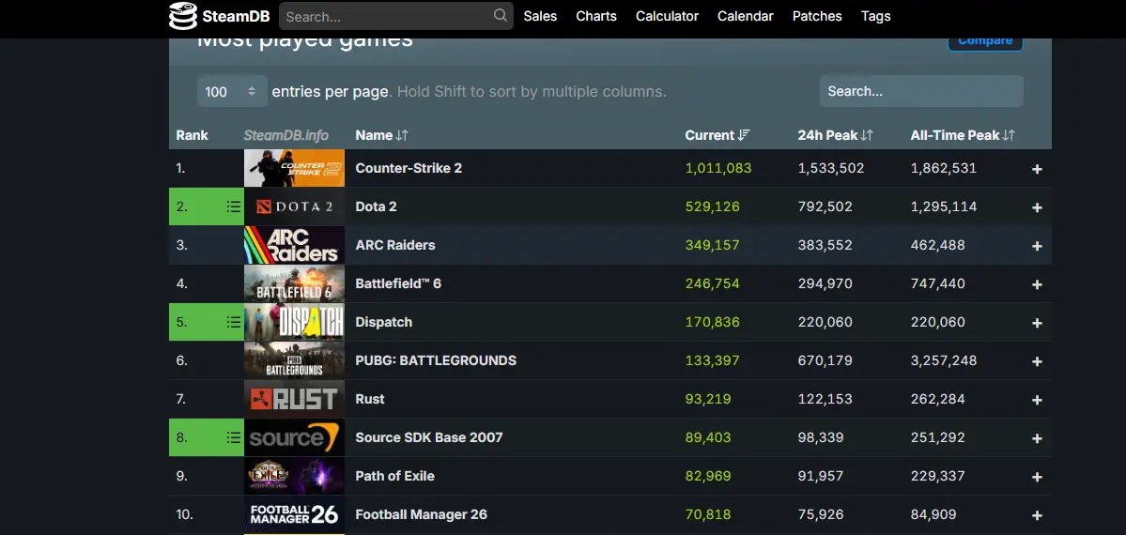Open the Source engine thumbnail
Screen dimensions: 1126x535
tap(295, 437)
